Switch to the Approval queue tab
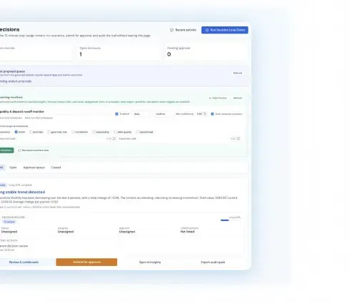 pos(34,168)
